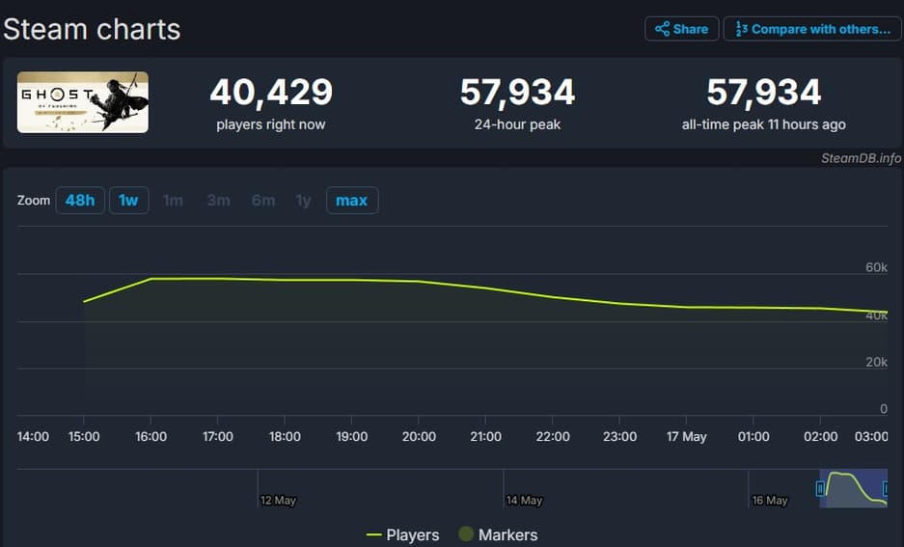The width and height of the screenshot is (904, 547).
Task: Select the 6m zoom option
Action: tap(262, 200)
